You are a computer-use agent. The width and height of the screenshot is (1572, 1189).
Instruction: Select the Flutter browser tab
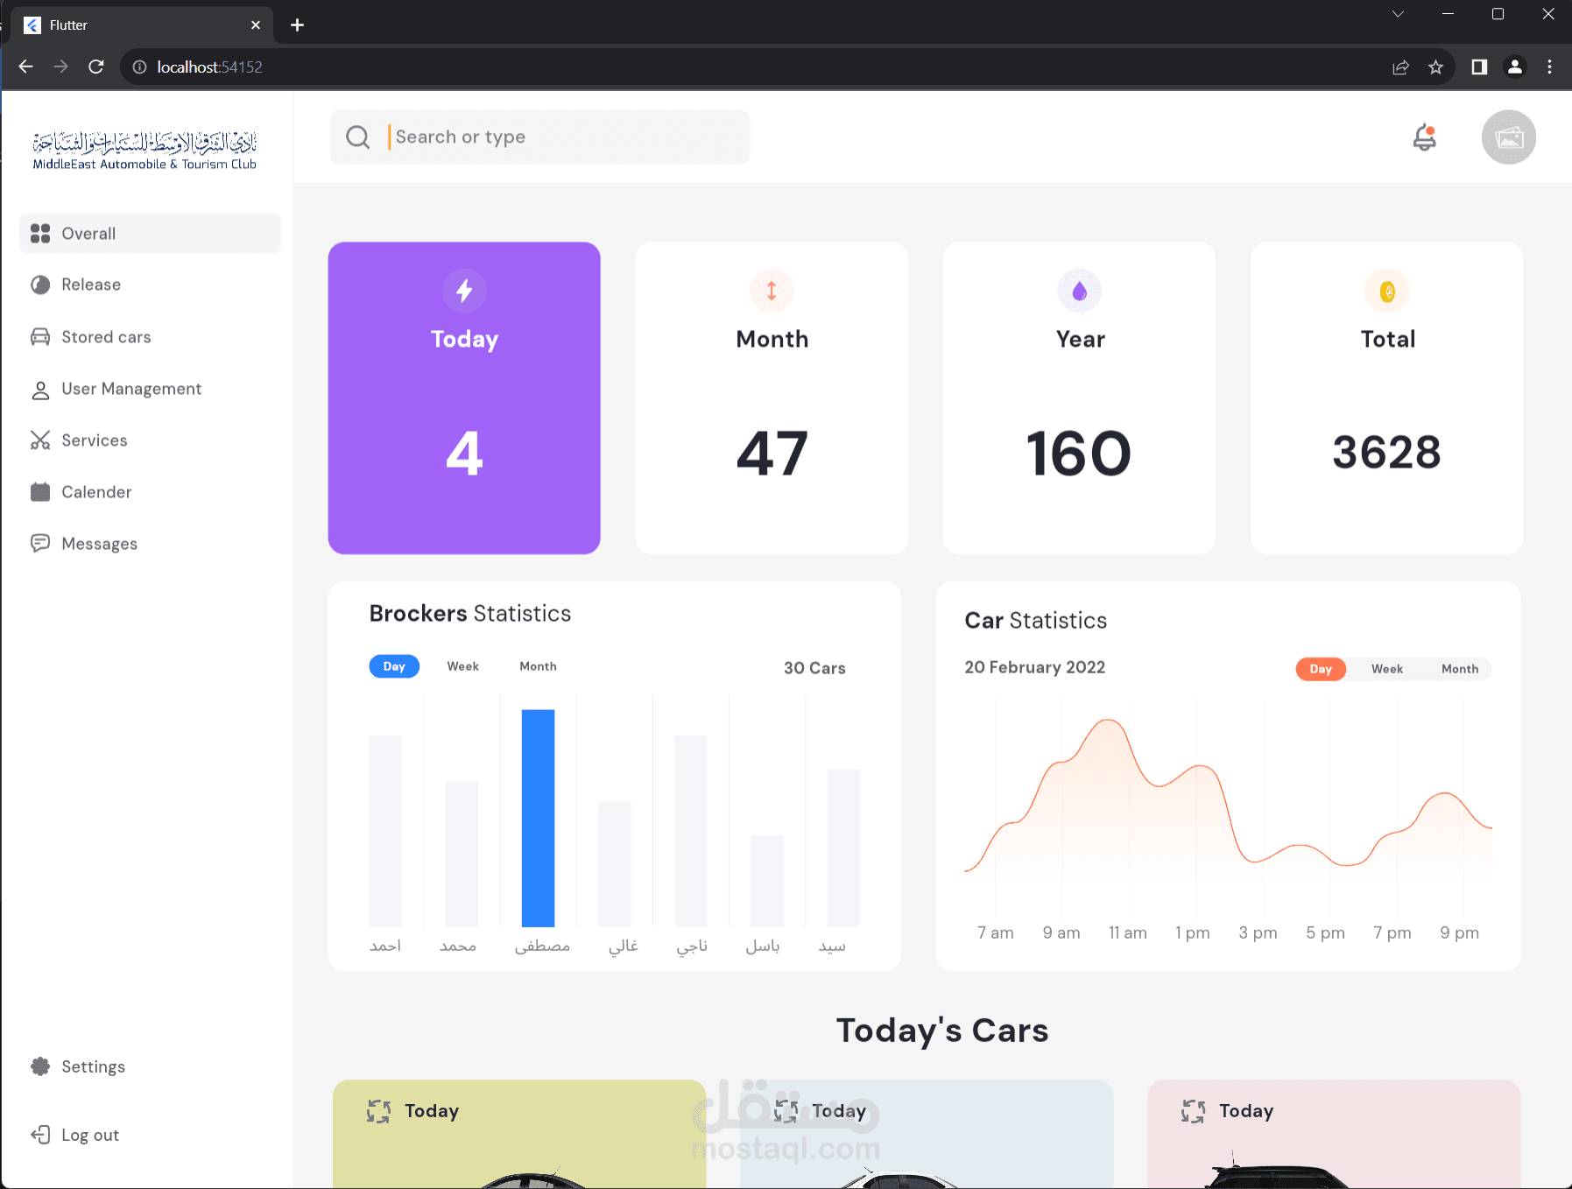coord(143,25)
